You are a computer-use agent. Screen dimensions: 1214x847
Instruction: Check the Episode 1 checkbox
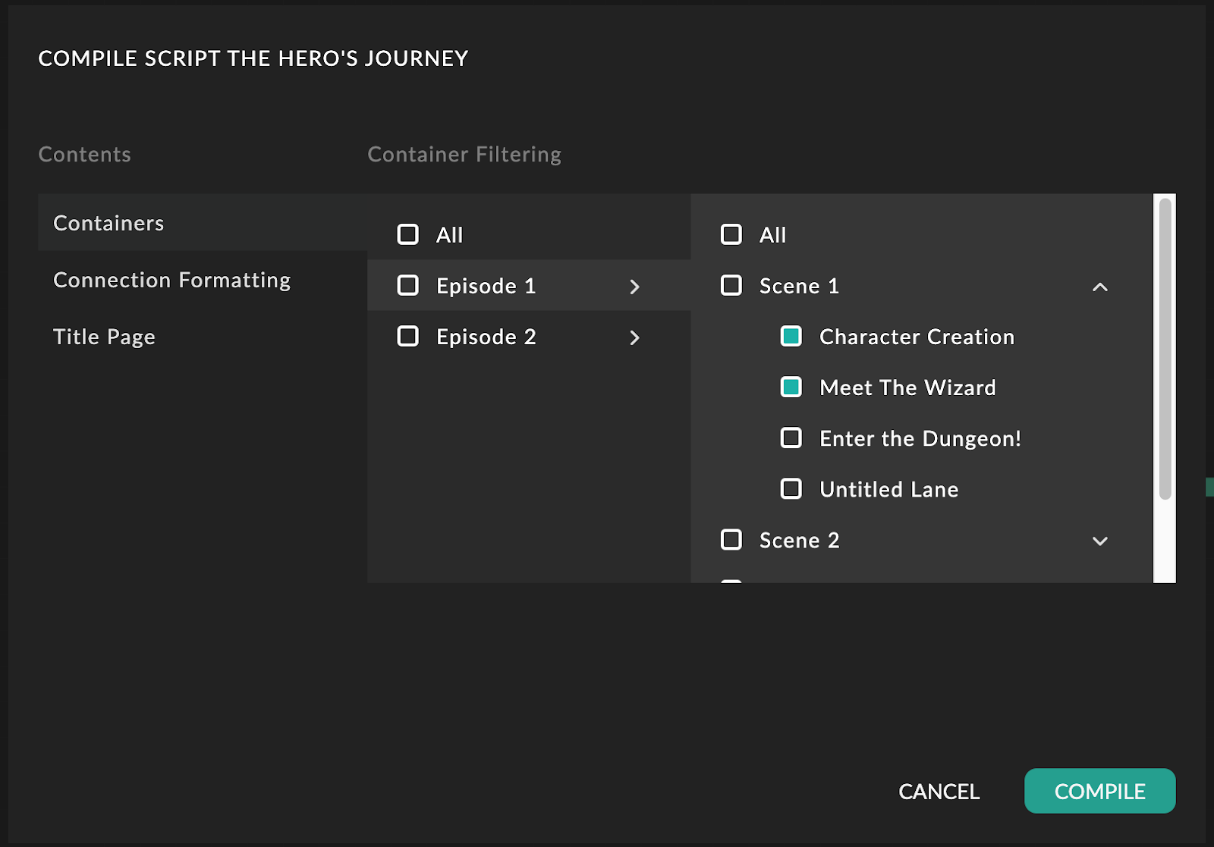[408, 285]
